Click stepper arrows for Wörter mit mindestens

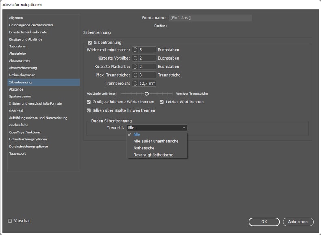click(135, 50)
